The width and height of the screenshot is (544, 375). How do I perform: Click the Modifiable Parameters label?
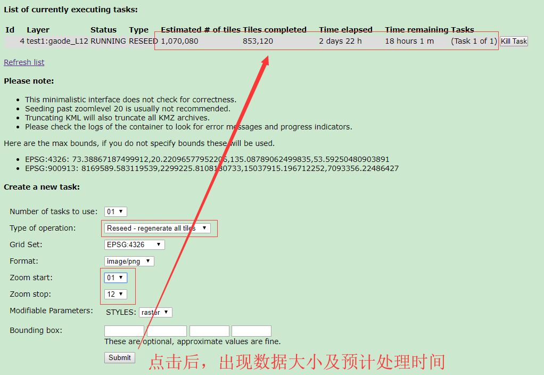(x=51, y=311)
